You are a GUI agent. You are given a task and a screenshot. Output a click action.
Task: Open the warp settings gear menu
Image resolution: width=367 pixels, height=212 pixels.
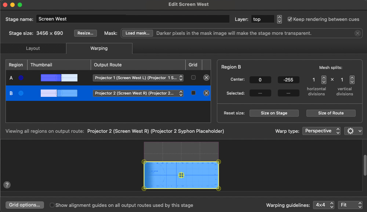[353, 131]
